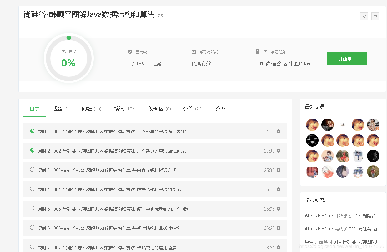This screenshot has height=252, width=387.
Task: Click the green 开始学习 button
Action: coord(347,58)
